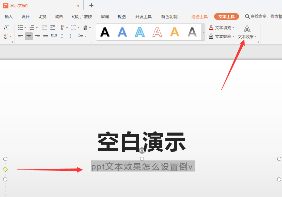
Task: Select the blue filled text style preset
Action: click(x=122, y=32)
